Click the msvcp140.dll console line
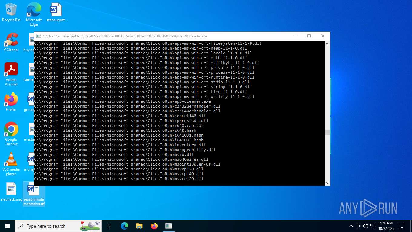The height and width of the screenshot is (232, 412). 119,174
